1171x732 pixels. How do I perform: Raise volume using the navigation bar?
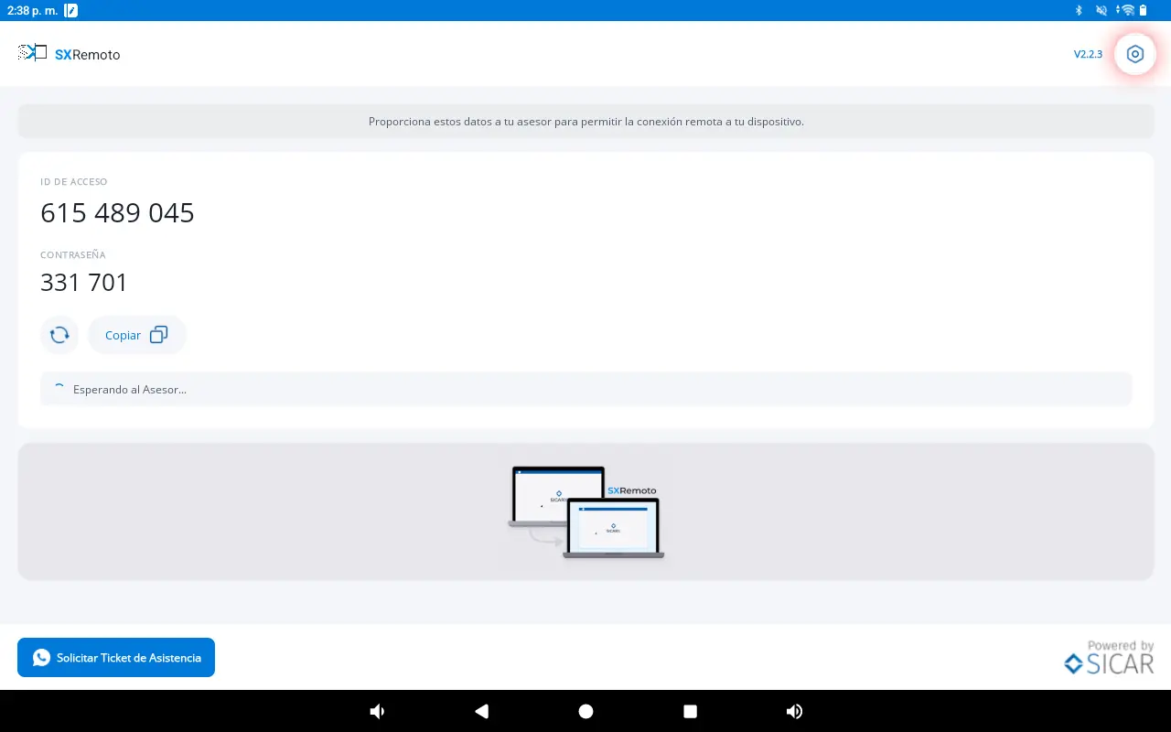click(x=794, y=711)
